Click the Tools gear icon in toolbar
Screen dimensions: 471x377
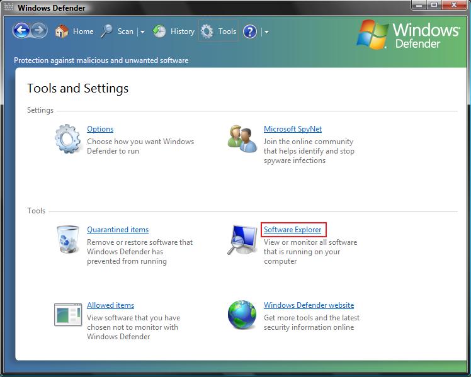(207, 31)
